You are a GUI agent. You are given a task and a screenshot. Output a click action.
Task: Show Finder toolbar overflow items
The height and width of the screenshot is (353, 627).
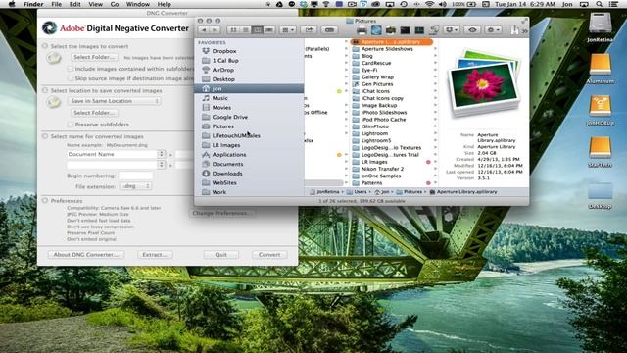coord(525,30)
